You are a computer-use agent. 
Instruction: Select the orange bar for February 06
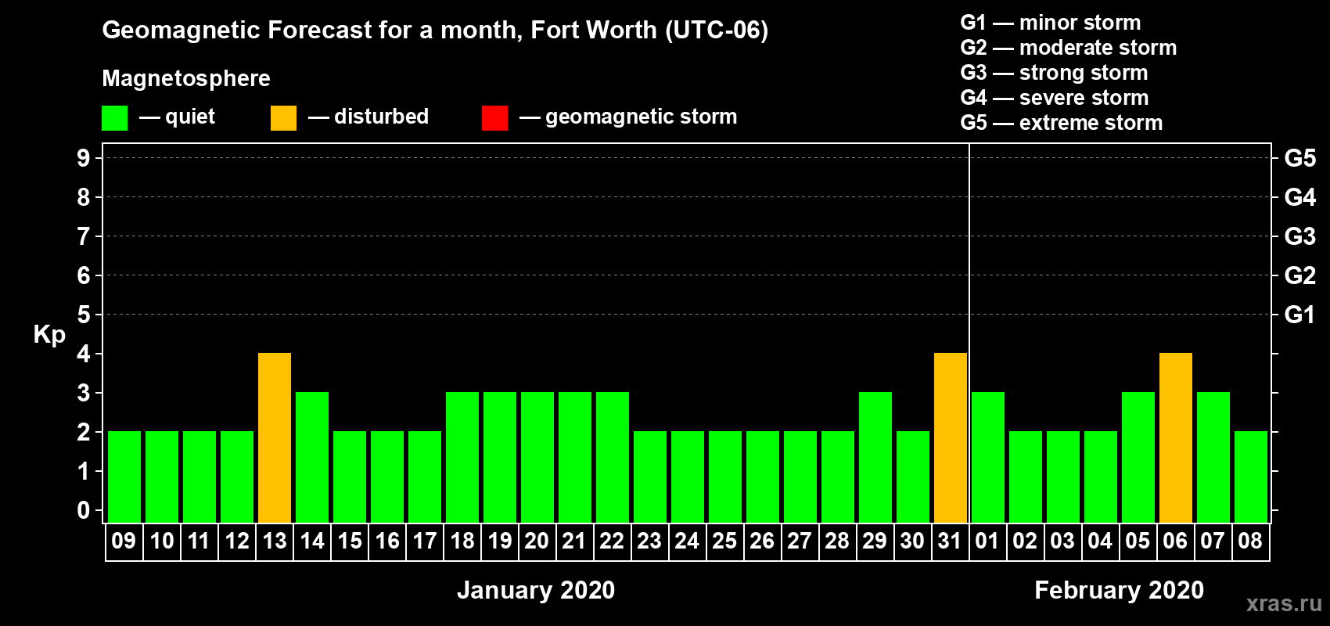(x=1175, y=437)
